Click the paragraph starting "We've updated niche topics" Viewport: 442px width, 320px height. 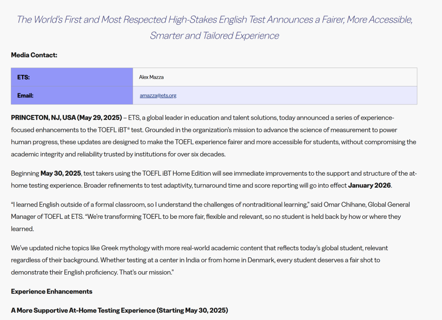[199, 260]
